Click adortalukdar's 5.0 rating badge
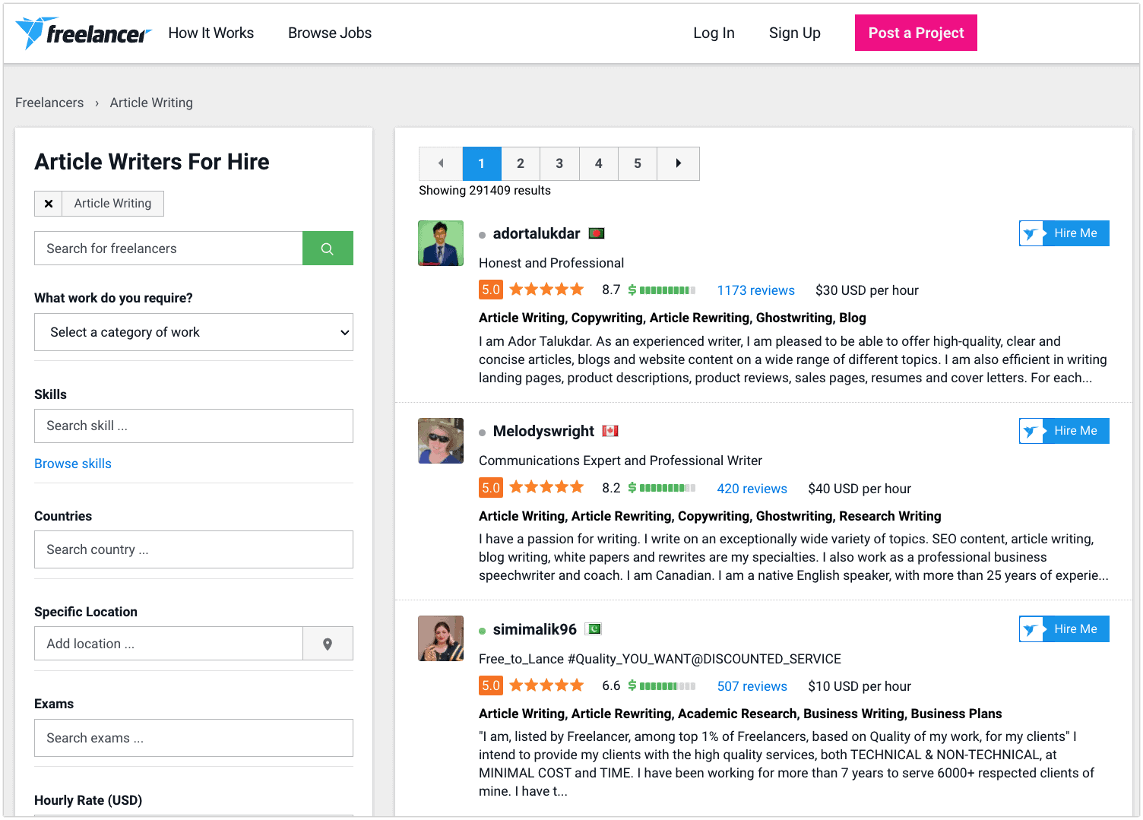Image resolution: width=1143 pixels, height=820 pixels. pyautogui.click(x=491, y=290)
